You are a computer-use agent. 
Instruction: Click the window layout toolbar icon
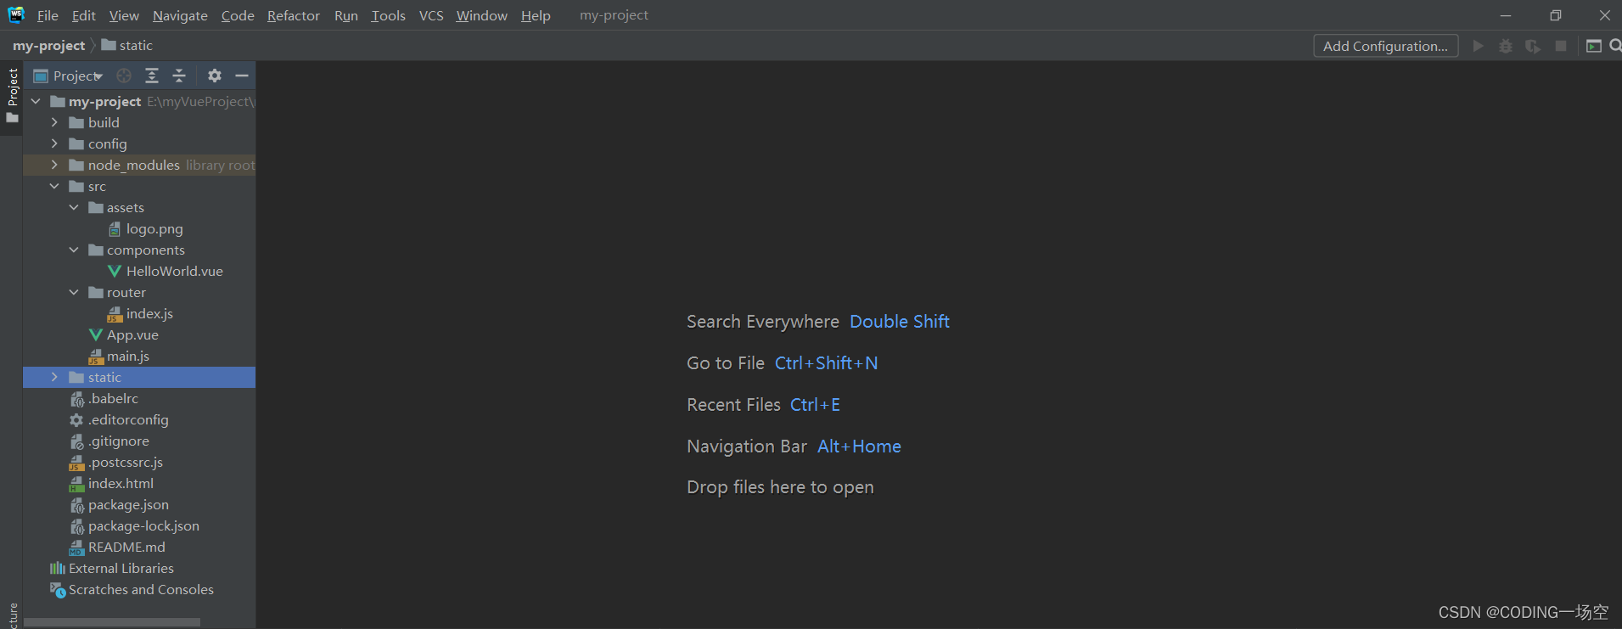pos(1594,46)
